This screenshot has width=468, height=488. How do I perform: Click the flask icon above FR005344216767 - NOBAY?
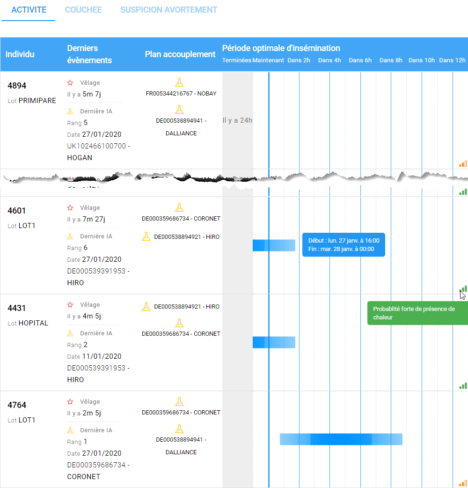pos(179,82)
